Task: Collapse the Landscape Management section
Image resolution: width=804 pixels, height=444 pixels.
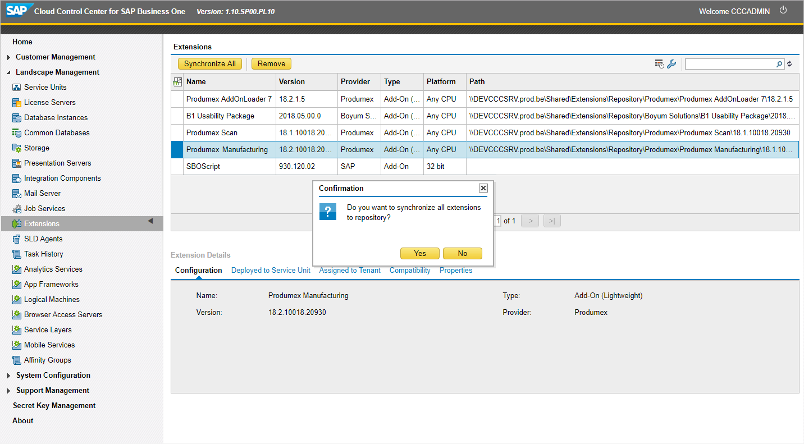Action: pos(8,72)
